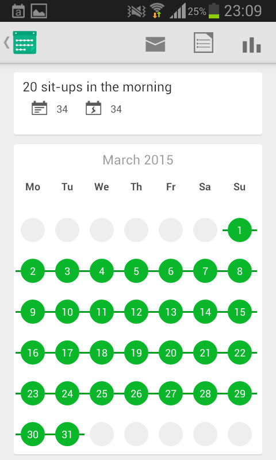Open the bar chart statistics icon

[x=252, y=45]
